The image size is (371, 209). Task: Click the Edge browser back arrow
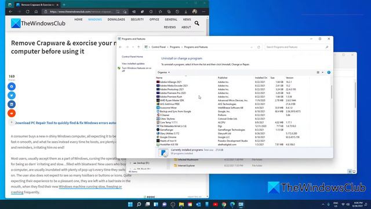pyautogui.click(x=10, y=12)
